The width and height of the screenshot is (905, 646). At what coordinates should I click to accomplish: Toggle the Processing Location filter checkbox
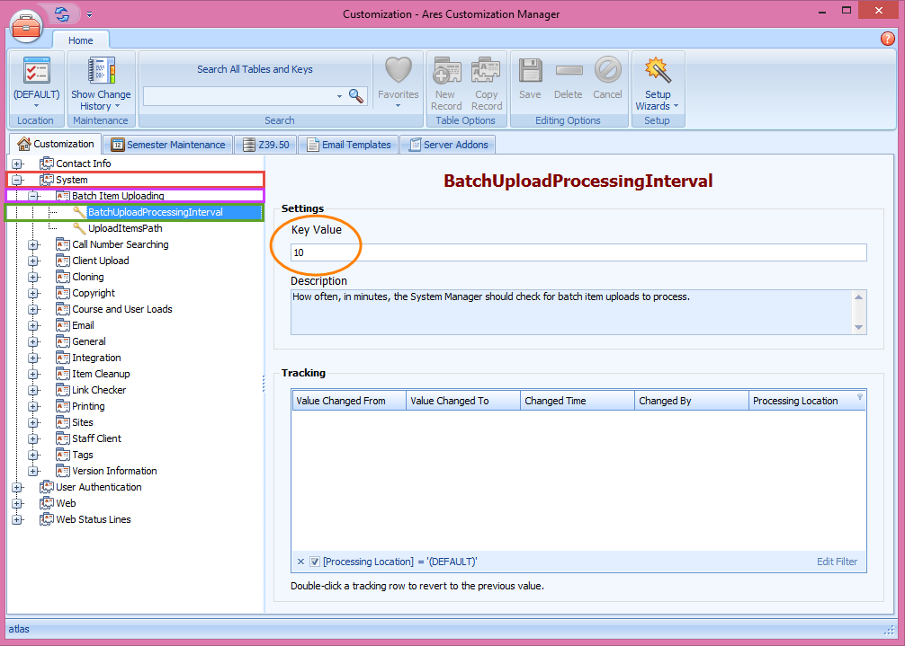(x=313, y=561)
